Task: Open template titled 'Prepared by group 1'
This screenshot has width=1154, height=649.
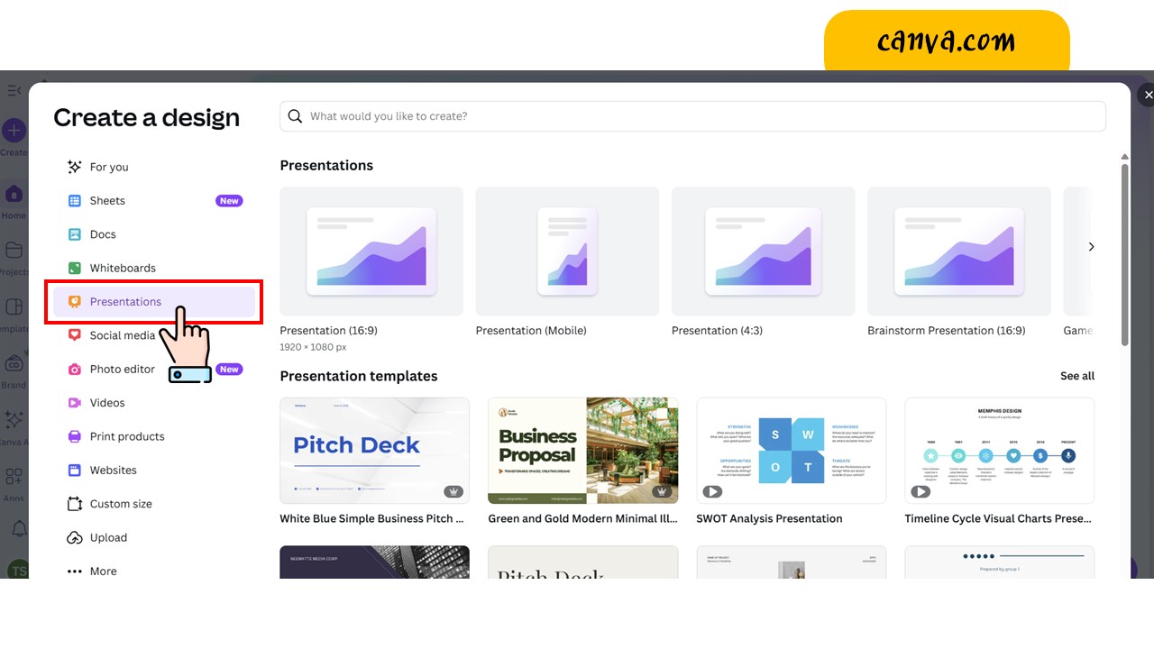Action: click(x=1000, y=562)
